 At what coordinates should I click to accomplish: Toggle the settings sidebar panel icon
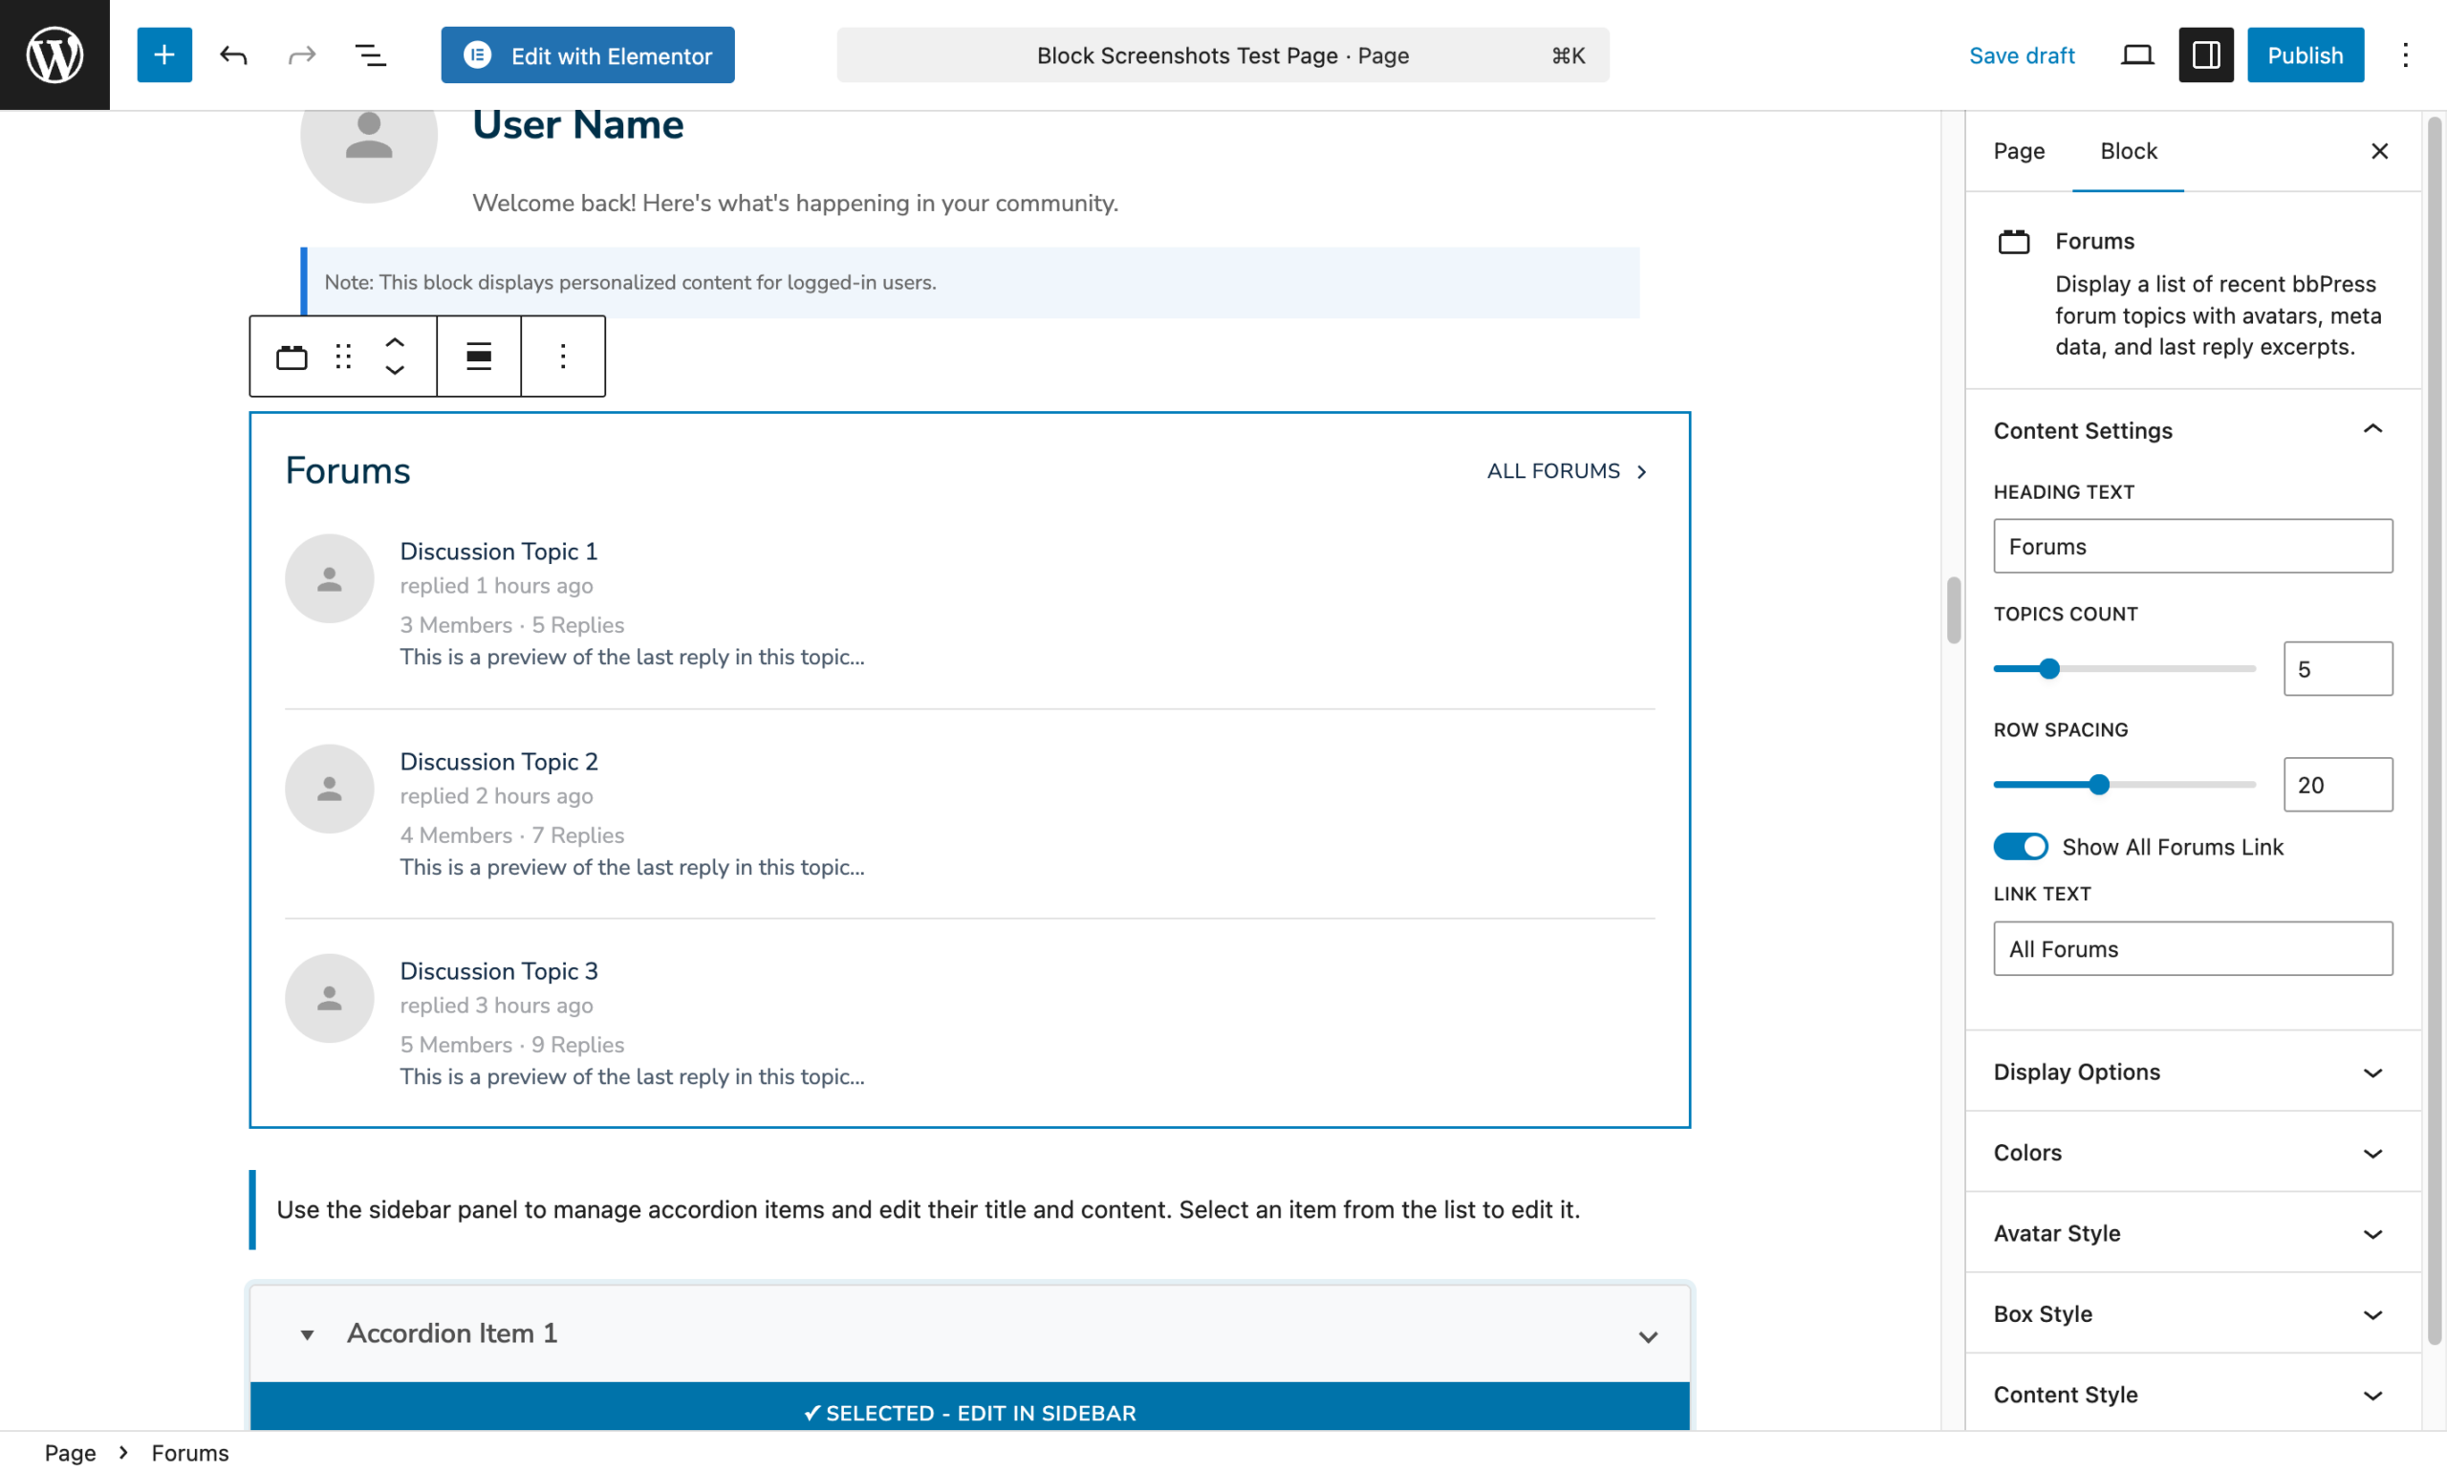(2205, 54)
